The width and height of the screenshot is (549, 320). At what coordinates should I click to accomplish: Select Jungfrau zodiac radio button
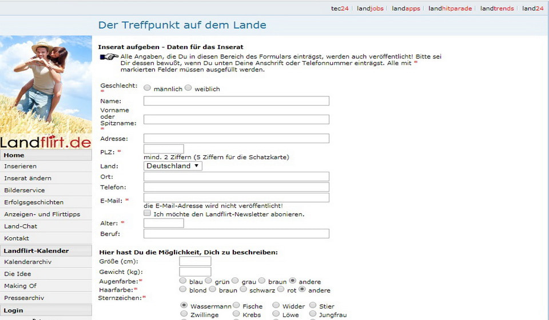point(313,314)
